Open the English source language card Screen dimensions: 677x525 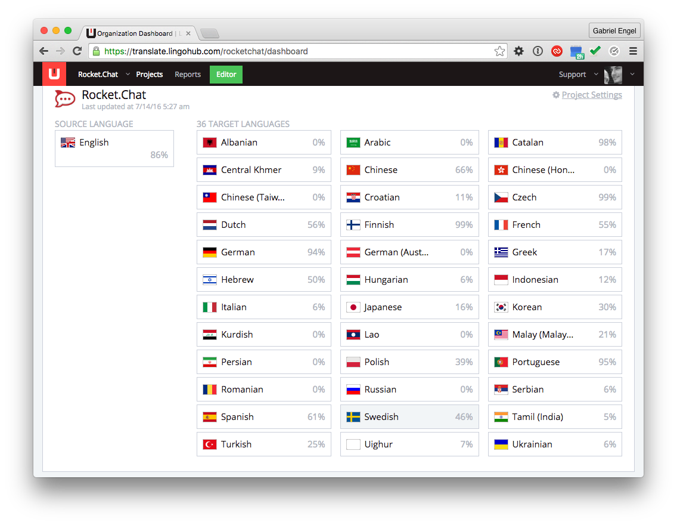[114, 148]
